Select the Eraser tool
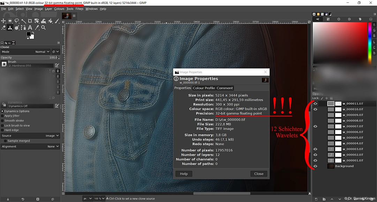Viewport: 377px width, 202px height. click(3, 28)
